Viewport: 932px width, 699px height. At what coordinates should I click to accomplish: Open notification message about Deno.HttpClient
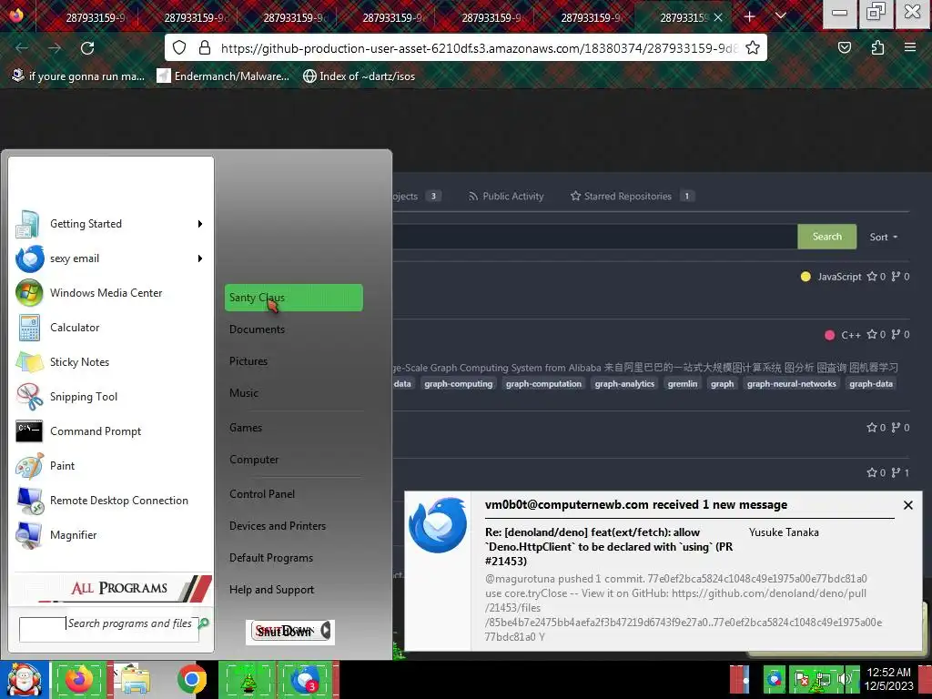point(609,547)
